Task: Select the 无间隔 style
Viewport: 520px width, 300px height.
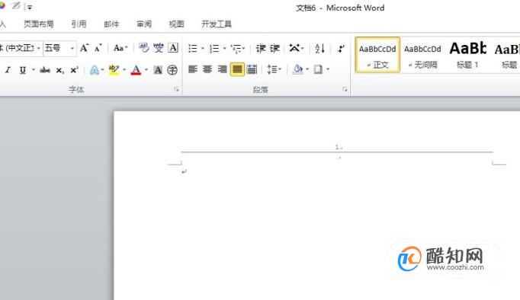Action: (423, 55)
